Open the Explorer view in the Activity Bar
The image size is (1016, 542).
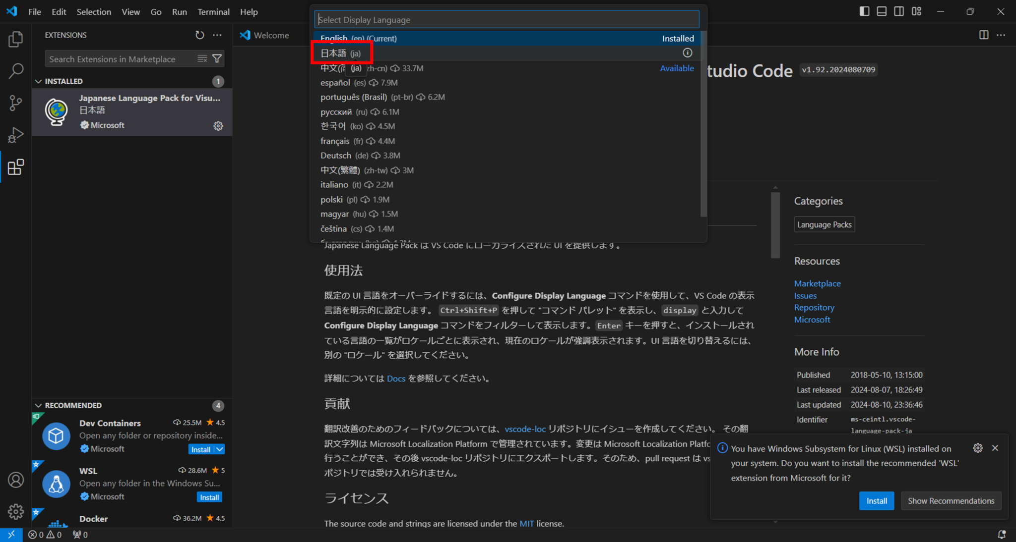(x=15, y=39)
